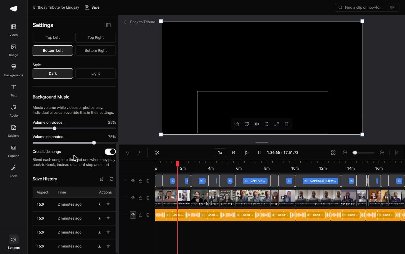Click the scissors split tool
The height and width of the screenshot is (254, 405).
coord(157,153)
